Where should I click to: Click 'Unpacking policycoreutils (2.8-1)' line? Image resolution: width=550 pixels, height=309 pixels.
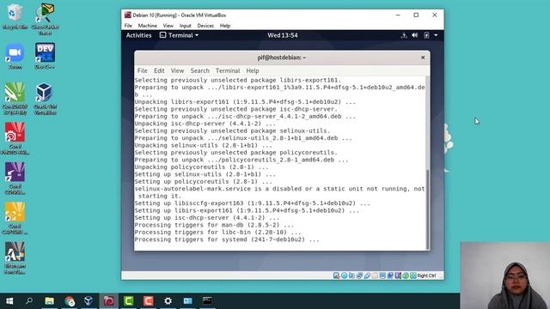pyautogui.click(x=201, y=167)
